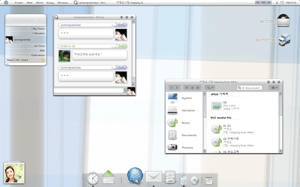Click the chat scrollbar up arrow
Image resolution: width=300 pixels, height=187 pixels.
(133, 22)
